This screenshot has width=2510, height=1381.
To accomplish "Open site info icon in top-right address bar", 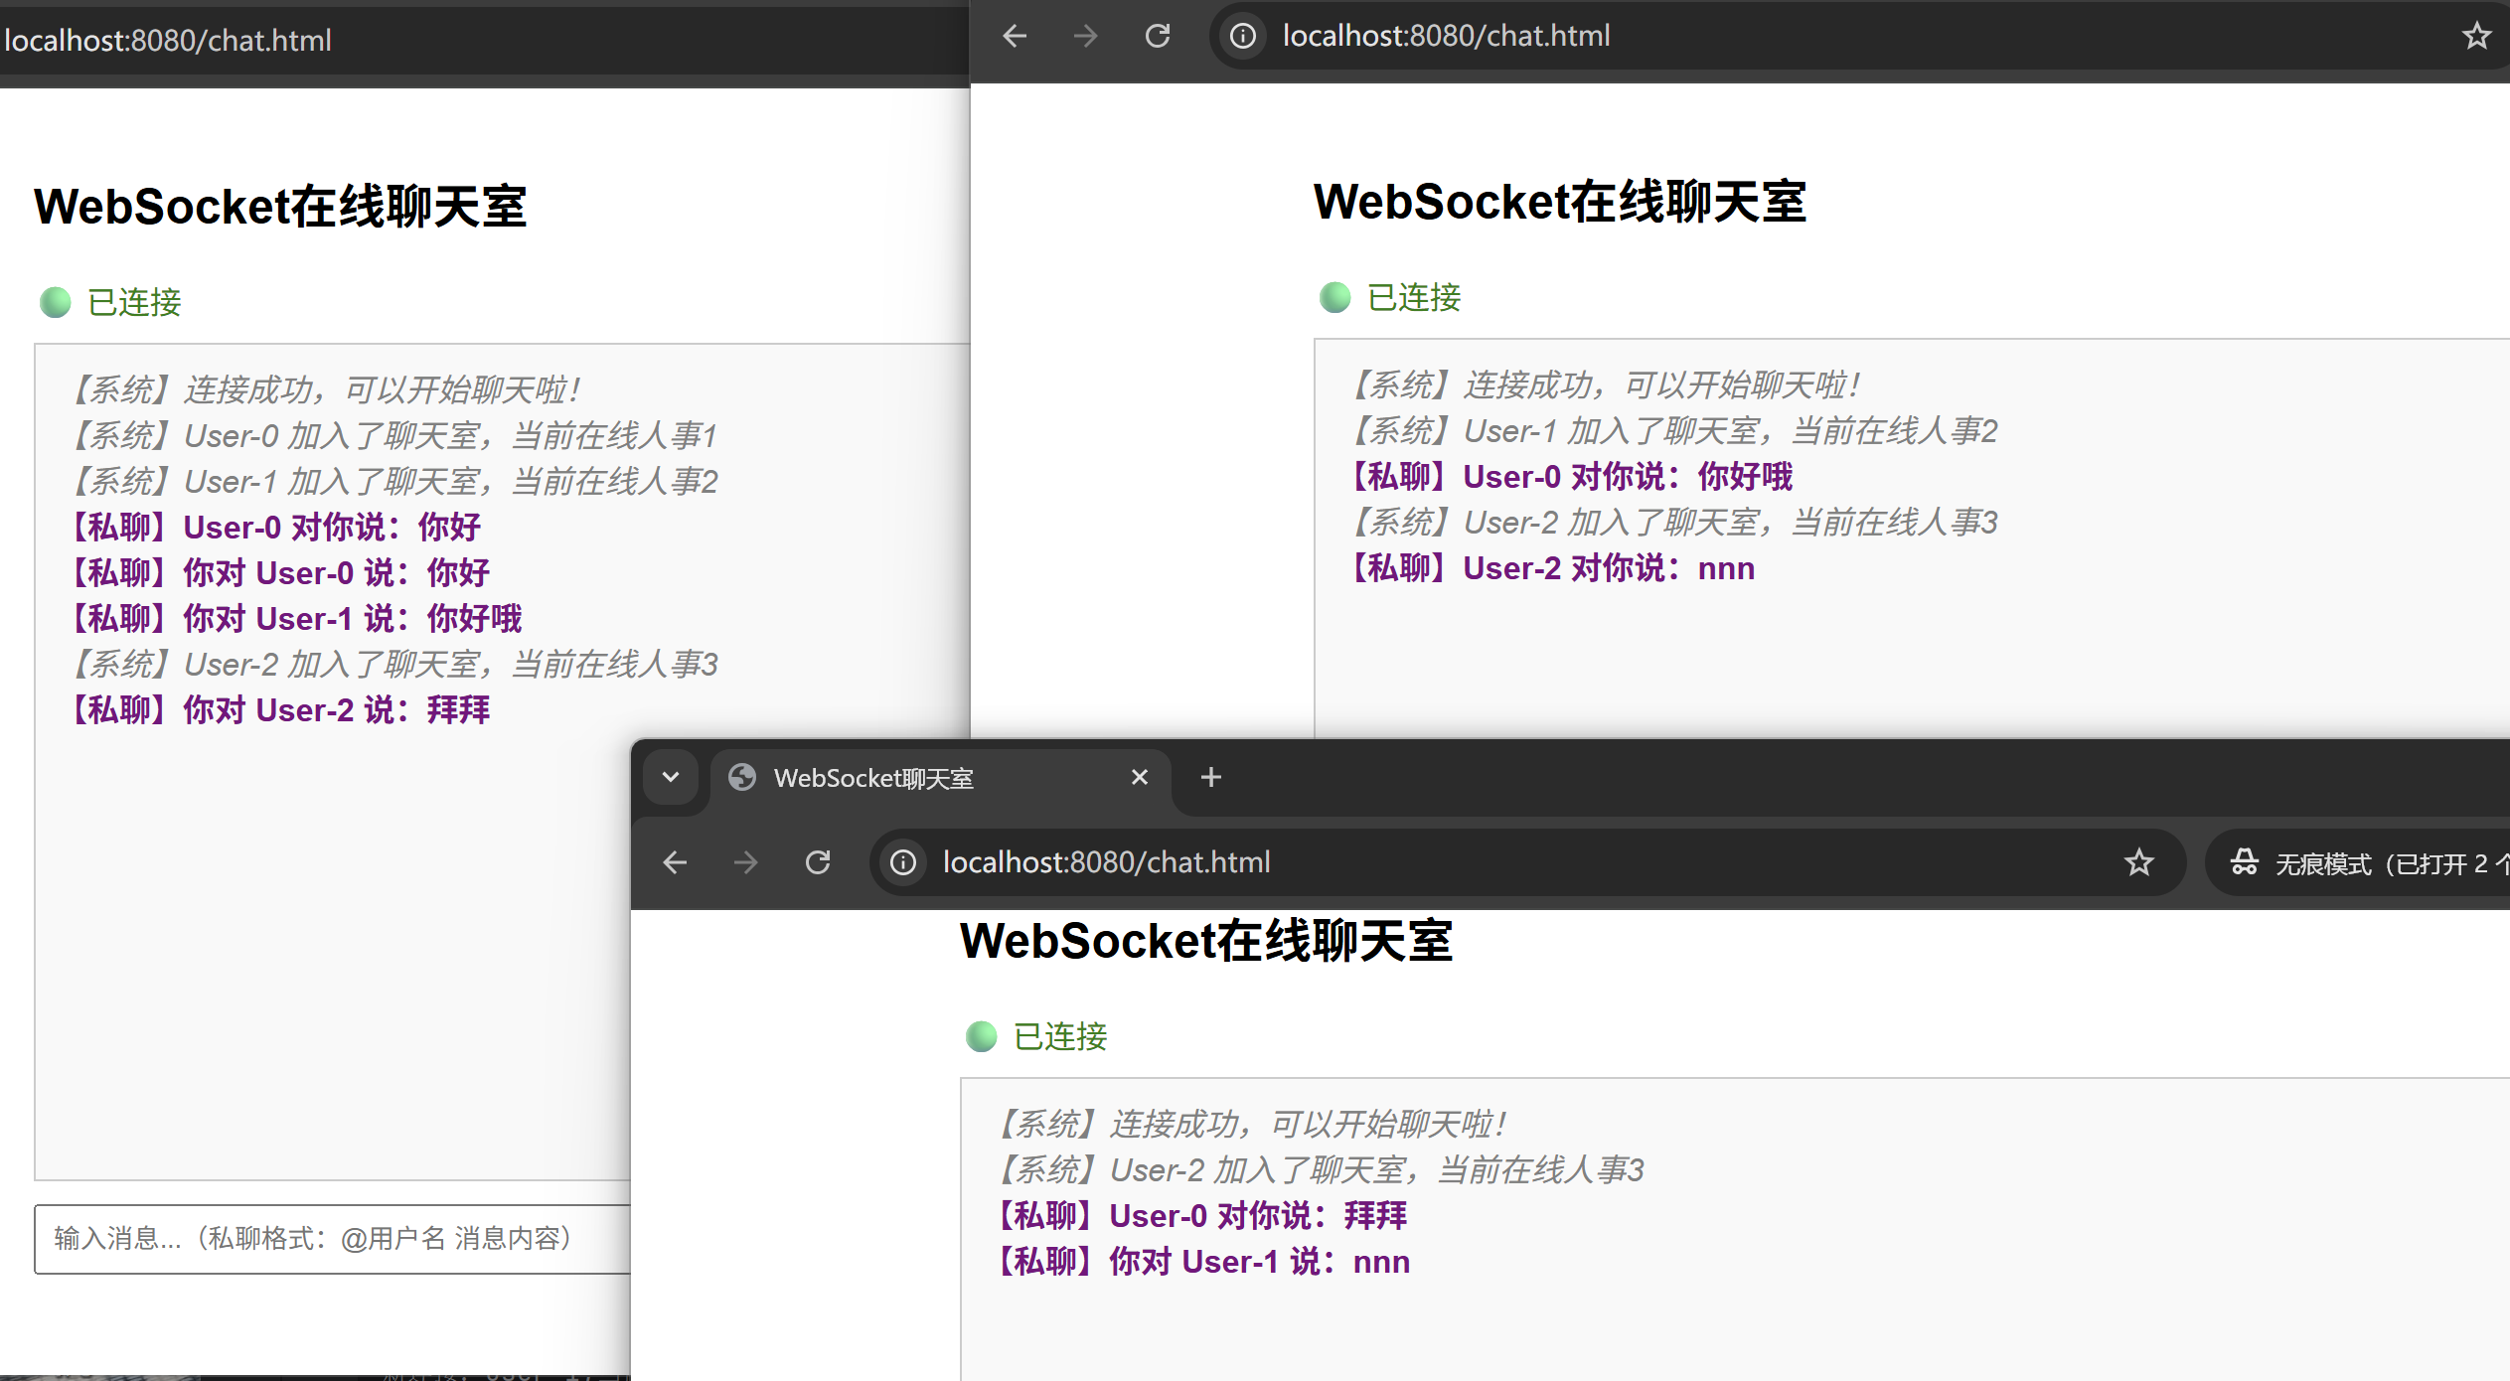I will tap(1242, 37).
